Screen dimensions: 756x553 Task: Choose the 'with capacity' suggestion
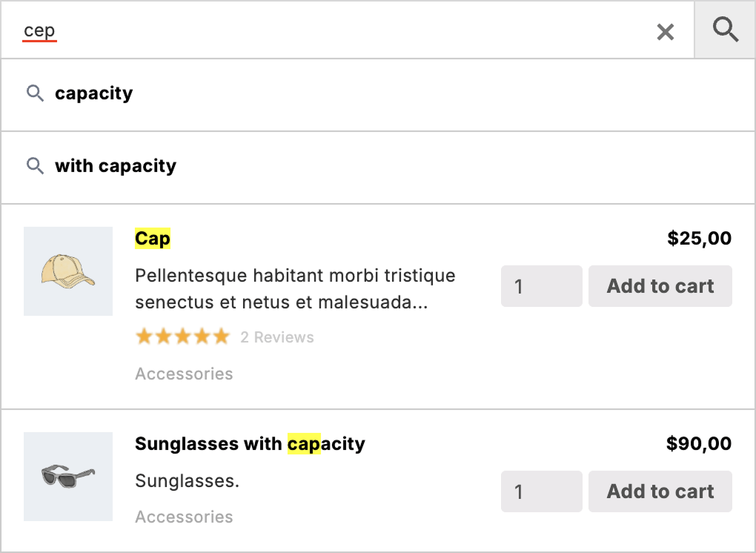tap(116, 166)
